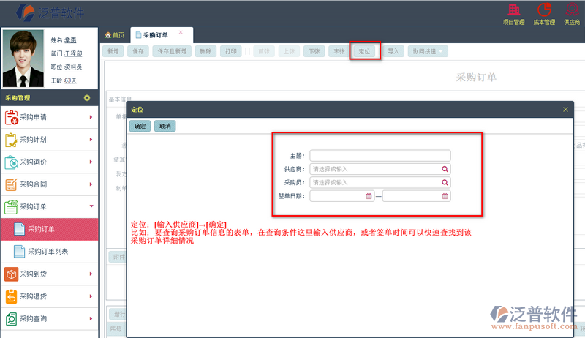Expand the 采购退货 submenu arrow

coord(91,296)
